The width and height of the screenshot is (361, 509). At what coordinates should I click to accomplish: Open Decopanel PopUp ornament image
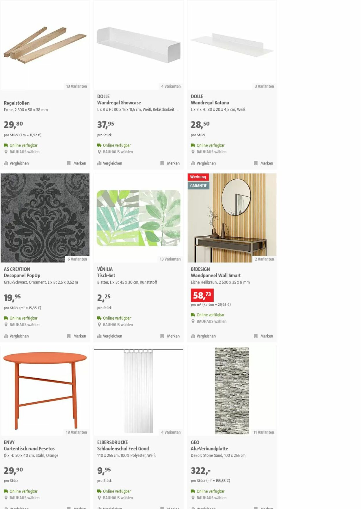pos(45,218)
